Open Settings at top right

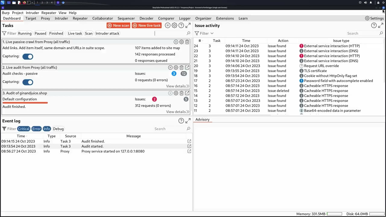(x=374, y=18)
